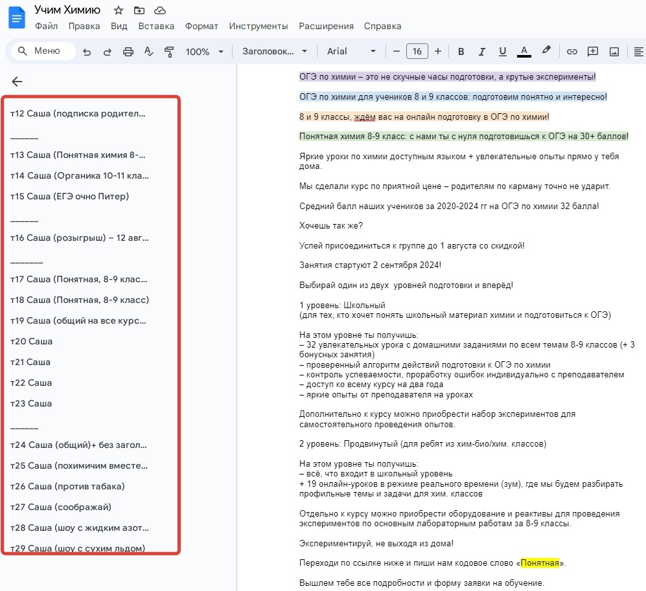
Task: Open the paragraph style Заголовок dropdown
Action: click(274, 51)
